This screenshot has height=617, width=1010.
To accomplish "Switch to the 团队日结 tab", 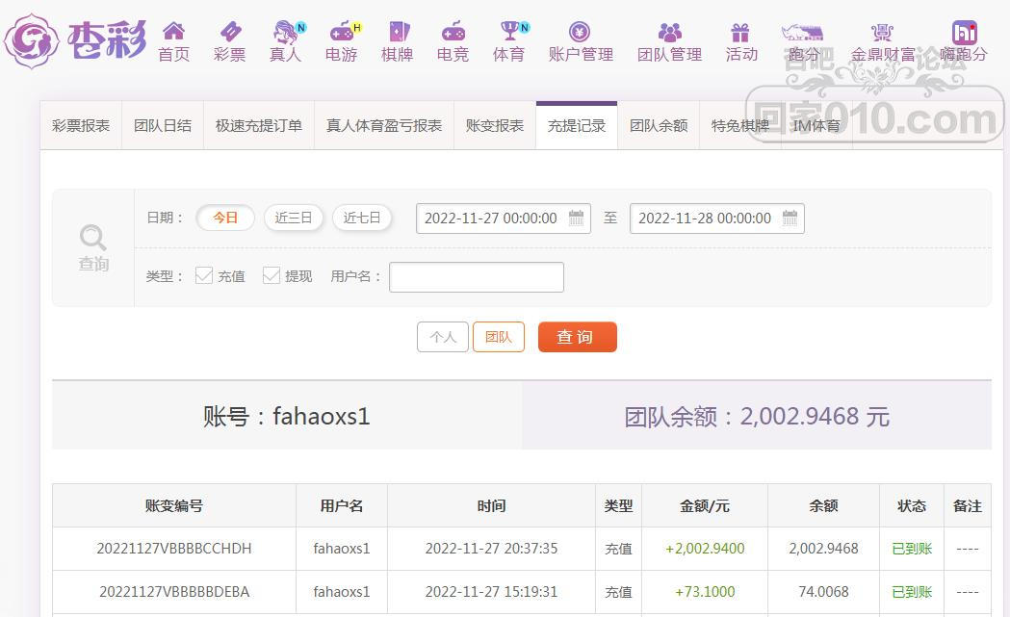I will (163, 125).
